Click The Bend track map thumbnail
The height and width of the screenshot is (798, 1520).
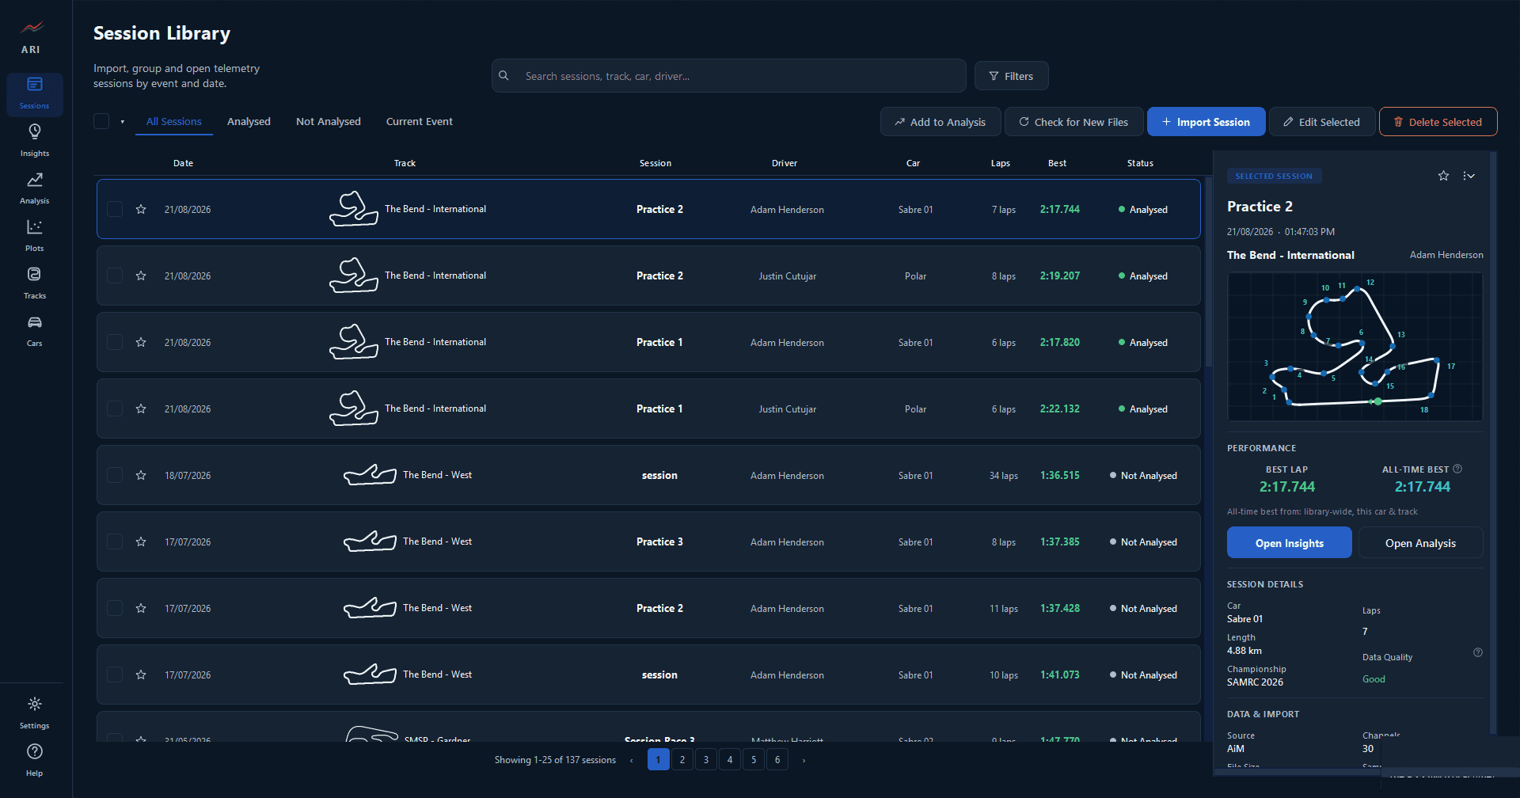click(x=1355, y=347)
